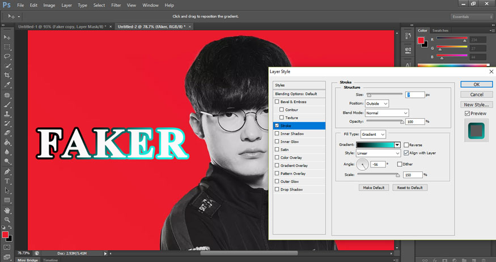This screenshot has width=496, height=262.
Task: Click the Reset to Default button
Action: coord(410,187)
